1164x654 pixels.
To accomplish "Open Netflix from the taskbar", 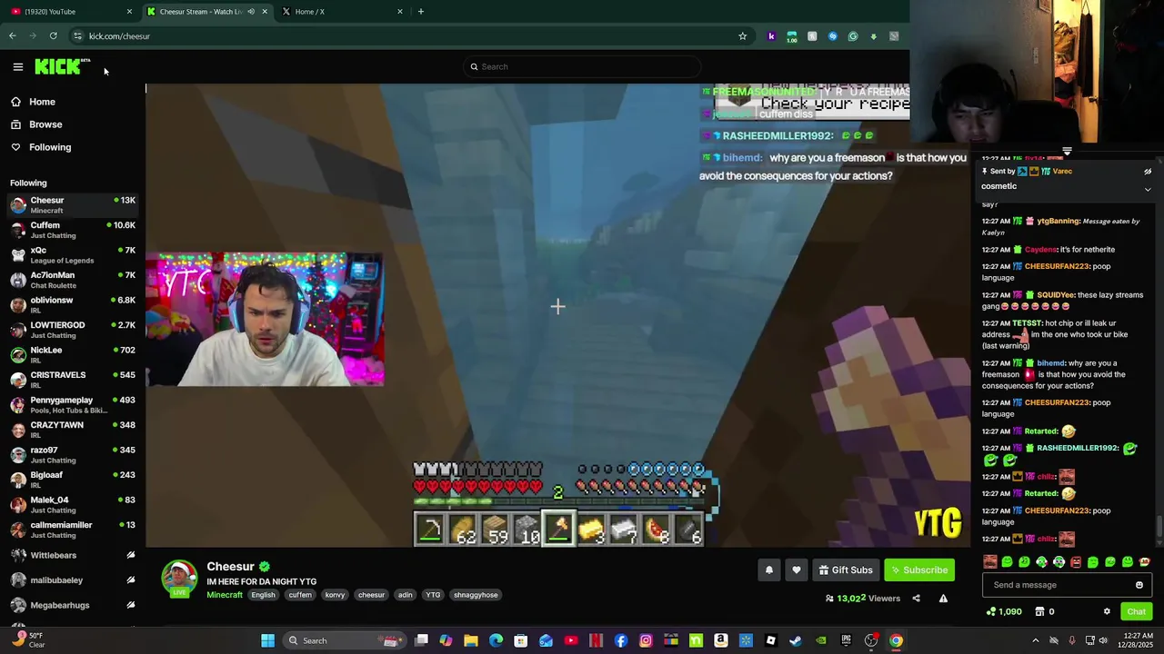I will pyautogui.click(x=596, y=640).
